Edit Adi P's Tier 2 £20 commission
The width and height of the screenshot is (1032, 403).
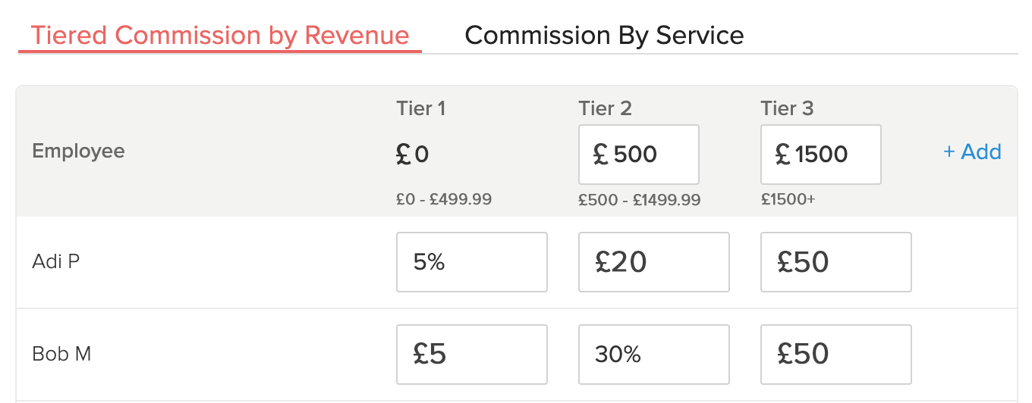[x=653, y=262]
